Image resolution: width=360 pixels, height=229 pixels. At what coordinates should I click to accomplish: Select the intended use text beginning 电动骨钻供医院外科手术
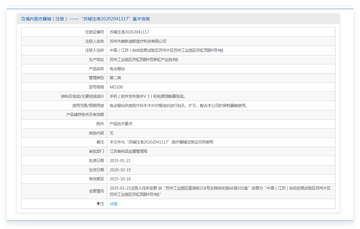[179, 106]
